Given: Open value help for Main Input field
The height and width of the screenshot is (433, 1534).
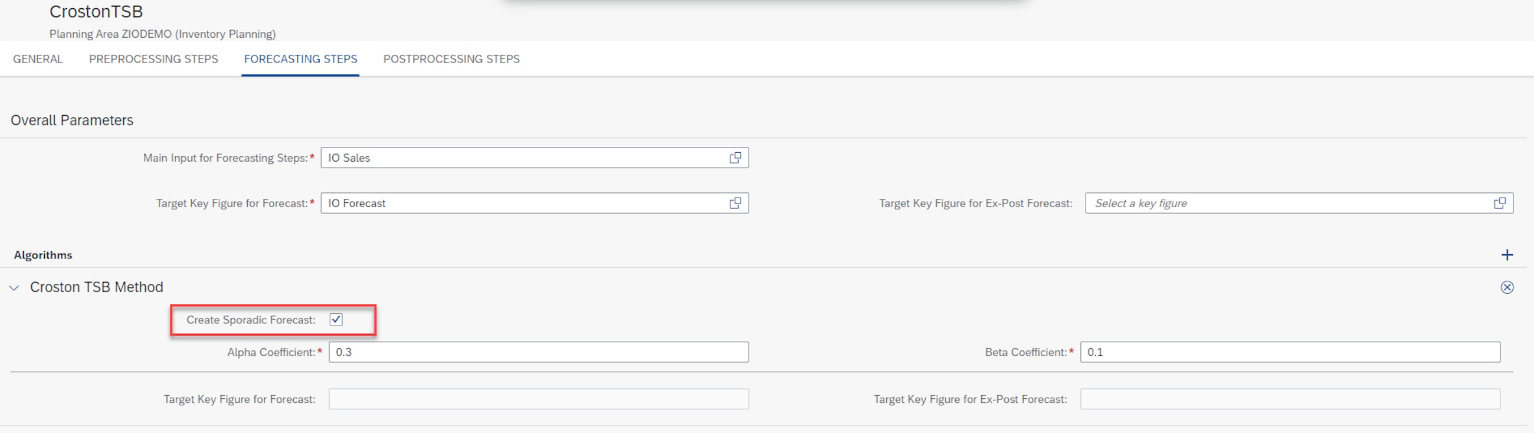Looking at the screenshot, I should (735, 158).
